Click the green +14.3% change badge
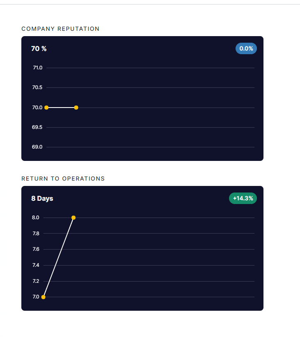 (243, 198)
